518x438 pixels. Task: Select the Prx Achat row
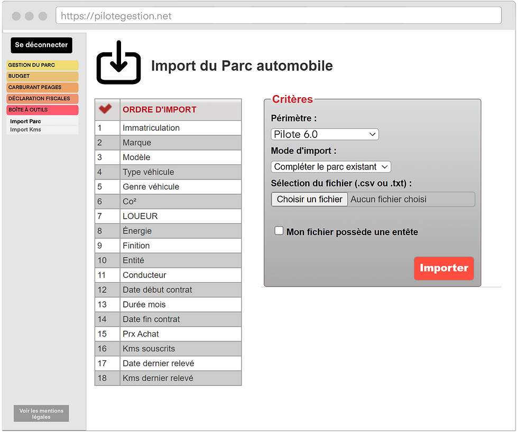[x=168, y=333]
